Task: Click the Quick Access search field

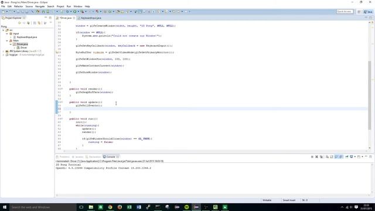Action: (x=345, y=12)
